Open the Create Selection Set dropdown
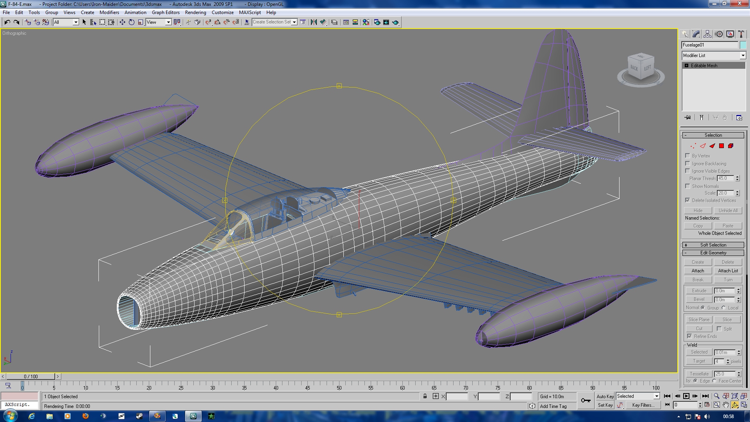 click(x=275, y=22)
